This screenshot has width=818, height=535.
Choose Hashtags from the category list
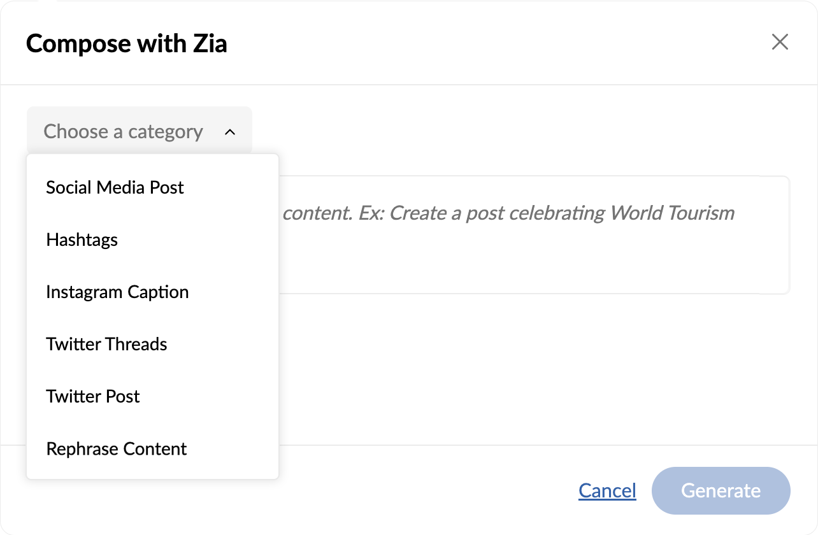(x=82, y=239)
